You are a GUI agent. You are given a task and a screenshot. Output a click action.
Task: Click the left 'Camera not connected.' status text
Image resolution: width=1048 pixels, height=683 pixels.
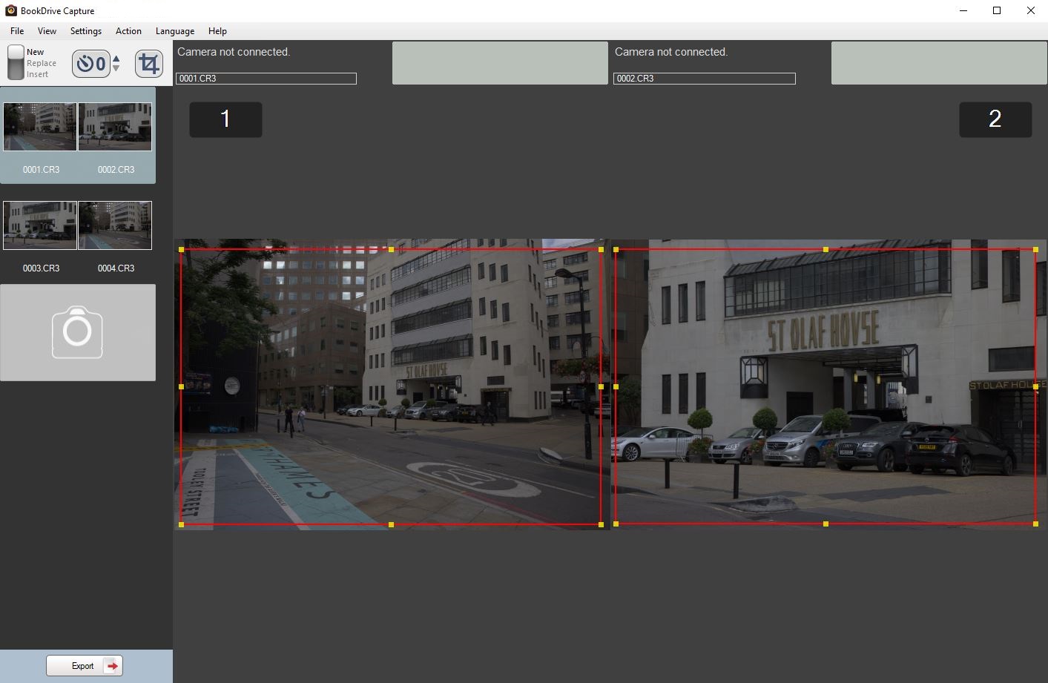(234, 52)
